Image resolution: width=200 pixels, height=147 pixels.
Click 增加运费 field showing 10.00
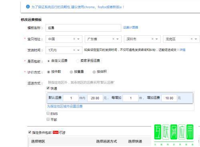[x=169, y=98]
